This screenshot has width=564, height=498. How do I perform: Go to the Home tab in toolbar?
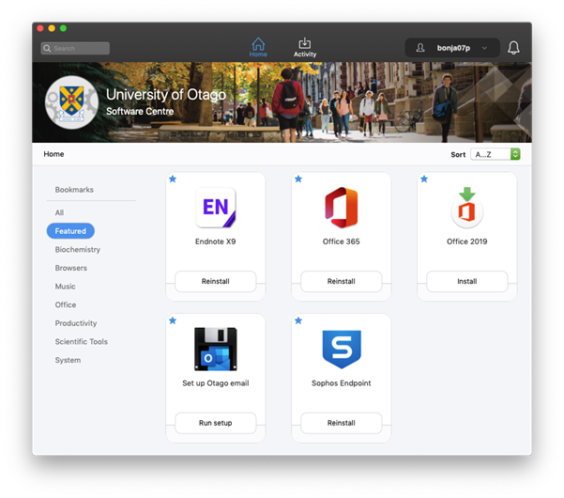[258, 48]
